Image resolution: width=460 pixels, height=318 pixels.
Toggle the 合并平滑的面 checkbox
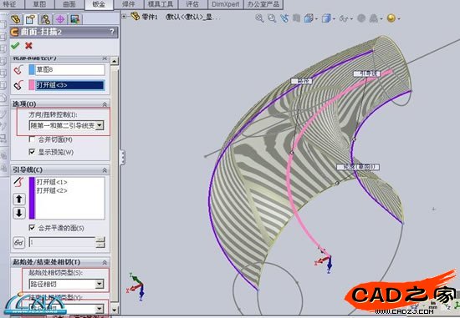tap(32, 227)
